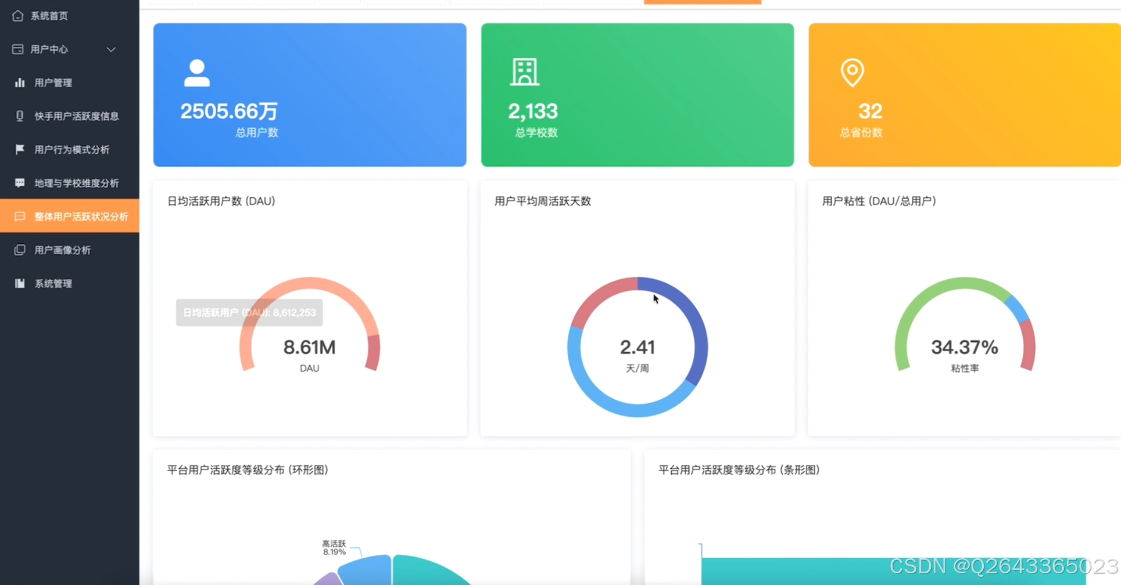Click the building icon on the 总学校数 card
Viewport: 1121px width, 585px height.
[x=525, y=72]
